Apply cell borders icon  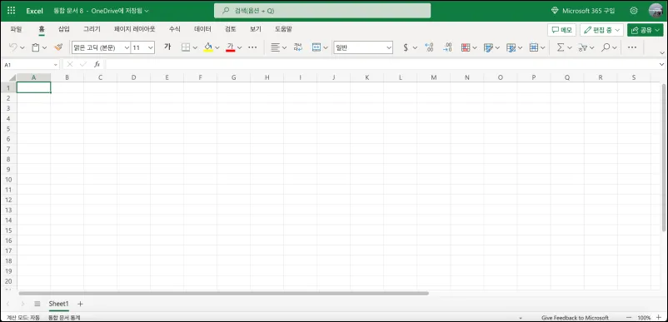pyautogui.click(x=185, y=47)
